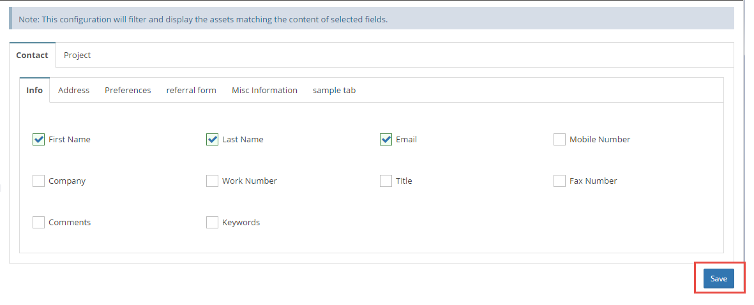
Task: Click the configuration note banner
Action: click(372, 19)
